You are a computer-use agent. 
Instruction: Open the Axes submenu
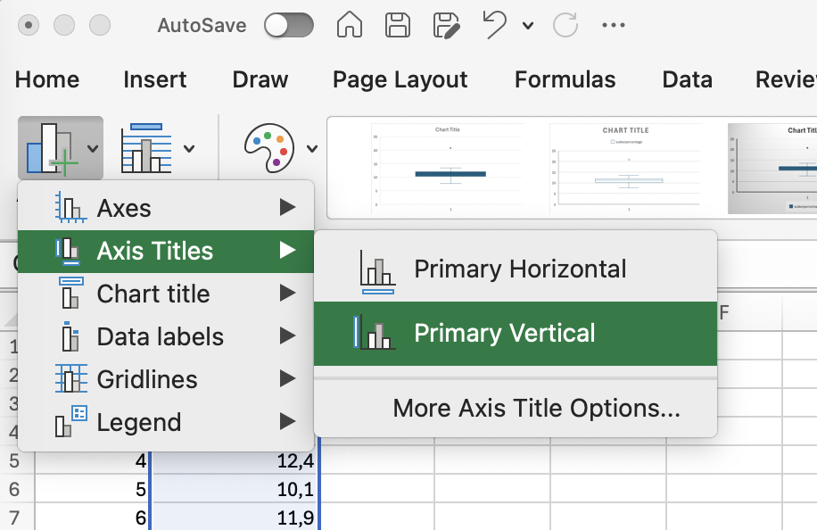point(166,209)
